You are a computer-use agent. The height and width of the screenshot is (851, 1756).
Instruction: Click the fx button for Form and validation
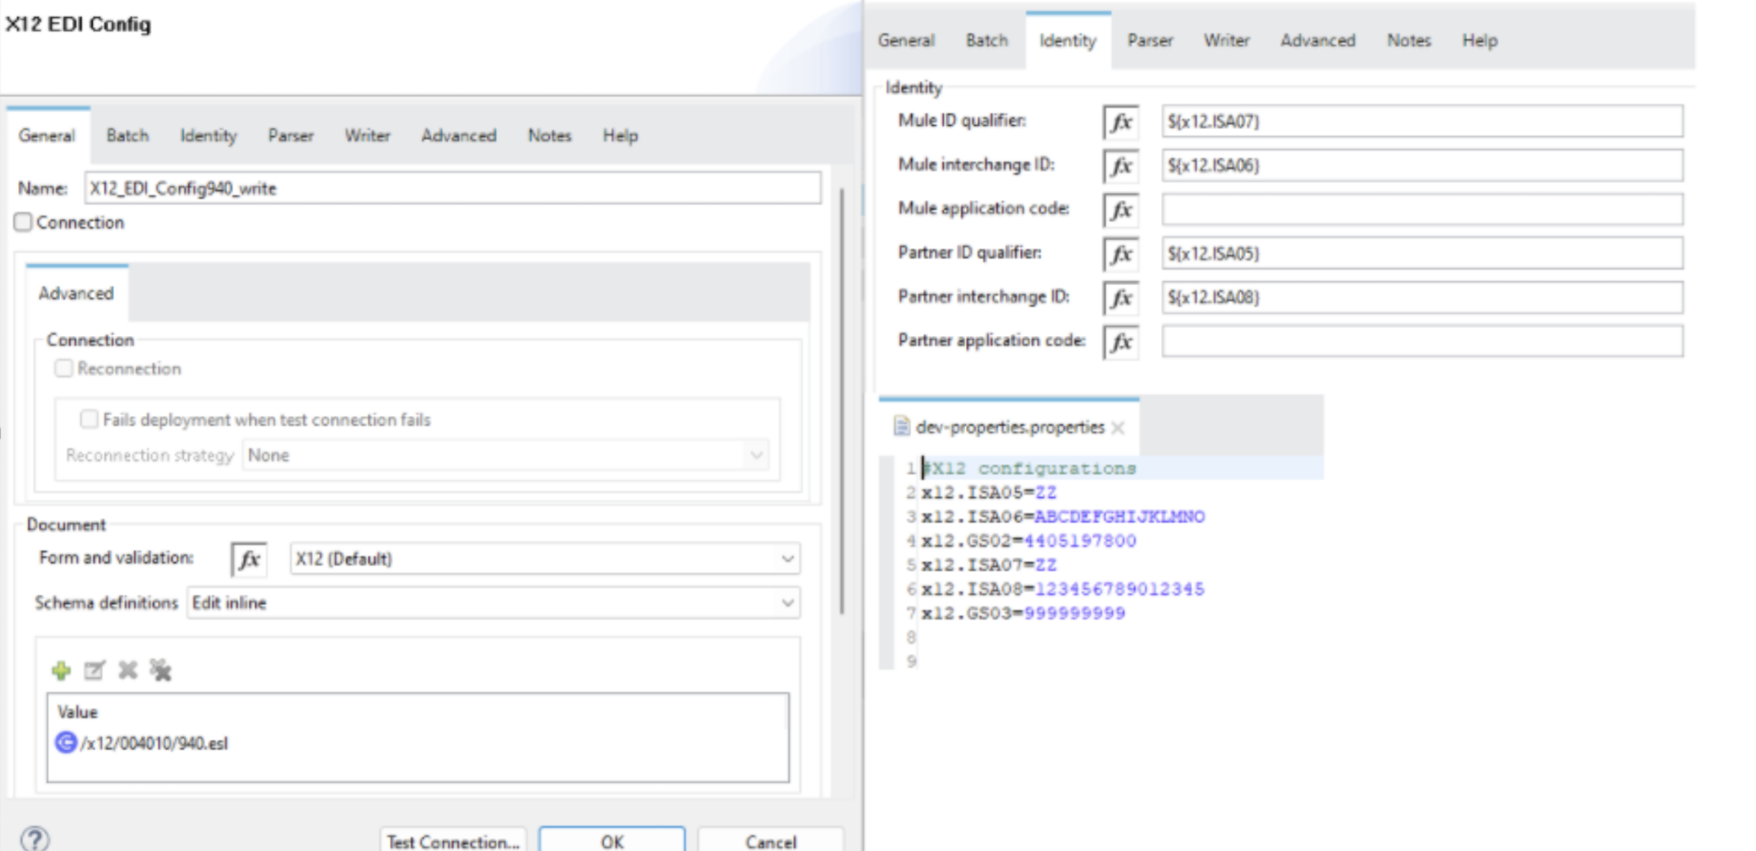coord(249,559)
